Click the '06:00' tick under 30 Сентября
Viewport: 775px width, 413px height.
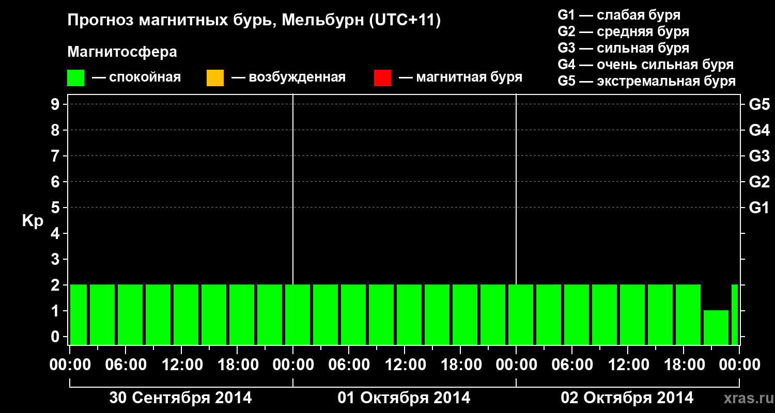pyautogui.click(x=125, y=365)
